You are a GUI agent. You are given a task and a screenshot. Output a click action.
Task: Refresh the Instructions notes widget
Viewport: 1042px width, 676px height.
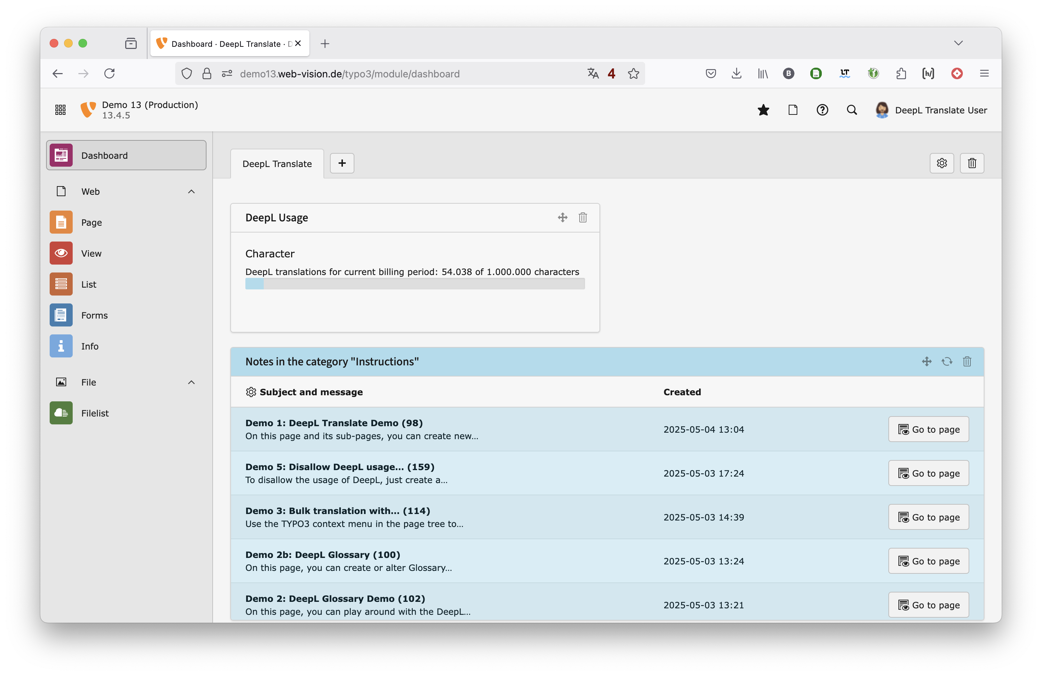(947, 362)
